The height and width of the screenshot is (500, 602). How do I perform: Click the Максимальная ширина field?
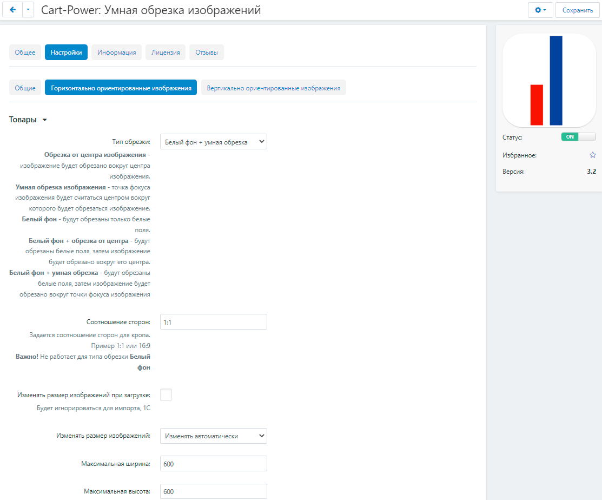coord(214,464)
